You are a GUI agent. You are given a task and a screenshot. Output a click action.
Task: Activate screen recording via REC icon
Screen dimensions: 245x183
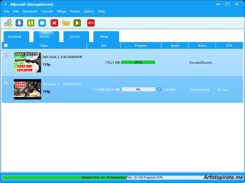coord(91,23)
